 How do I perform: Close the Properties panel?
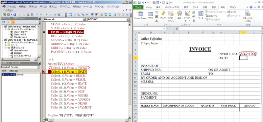39,63
